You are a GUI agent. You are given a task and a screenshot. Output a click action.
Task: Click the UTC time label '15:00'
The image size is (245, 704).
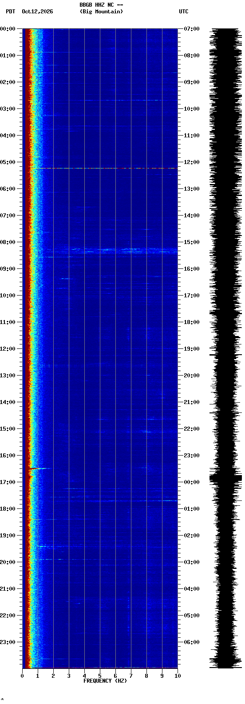click(x=192, y=242)
